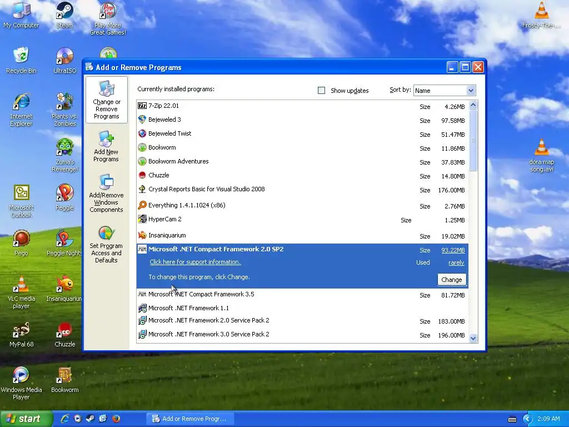The width and height of the screenshot is (569, 427).
Task: Click the 176.00MB size value
Action: tap(451, 190)
